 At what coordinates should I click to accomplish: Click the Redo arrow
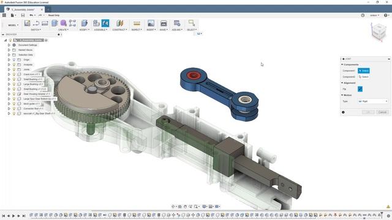(40, 15)
